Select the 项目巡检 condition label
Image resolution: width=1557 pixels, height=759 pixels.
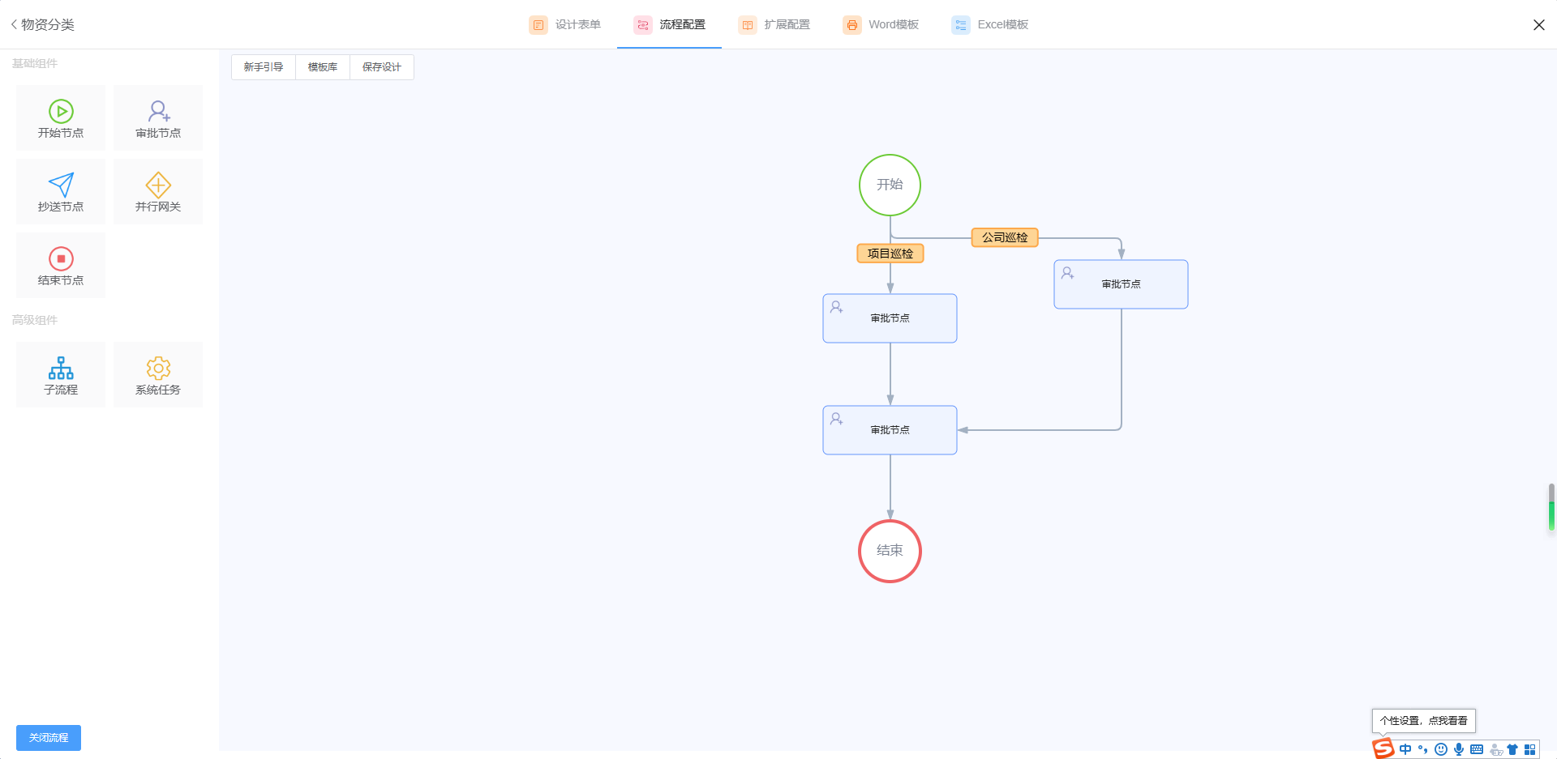click(x=890, y=254)
